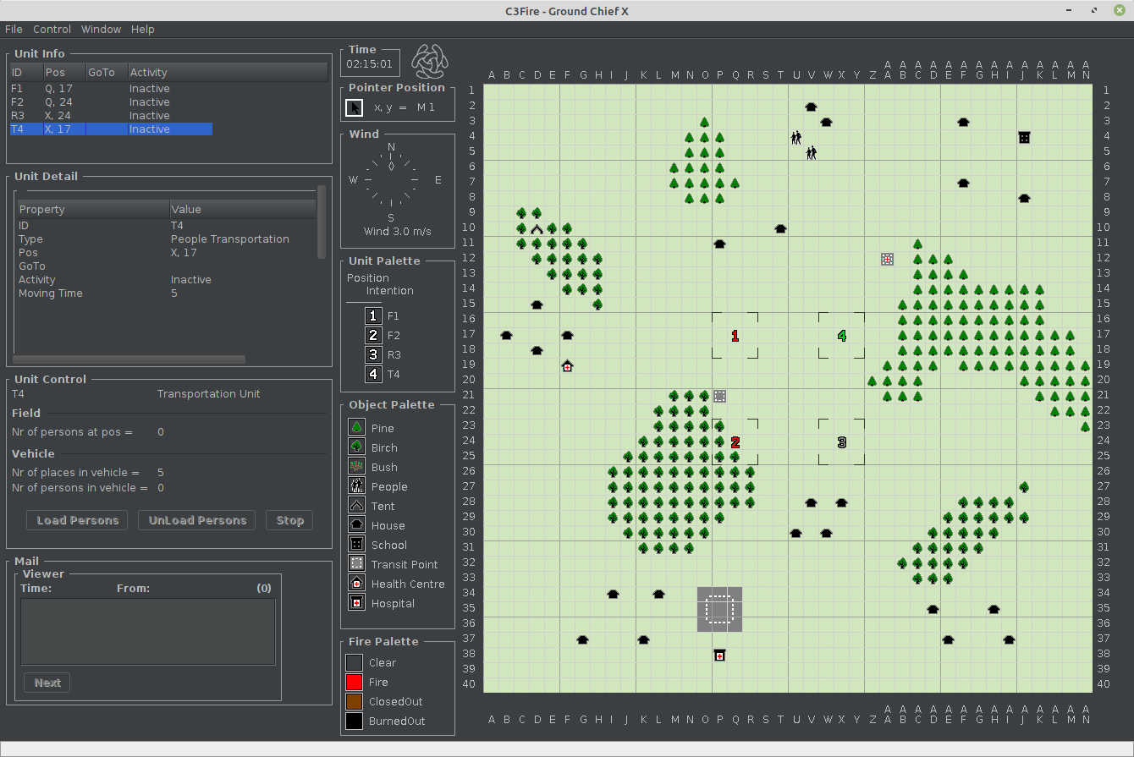The height and width of the screenshot is (757, 1134).
Task: Click the People icon in Object Palette
Action: [x=356, y=486]
